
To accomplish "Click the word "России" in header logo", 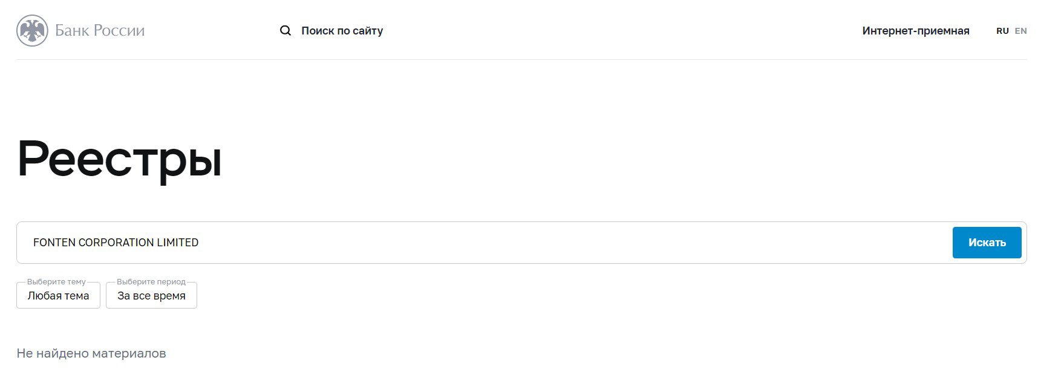I will 119,31.
